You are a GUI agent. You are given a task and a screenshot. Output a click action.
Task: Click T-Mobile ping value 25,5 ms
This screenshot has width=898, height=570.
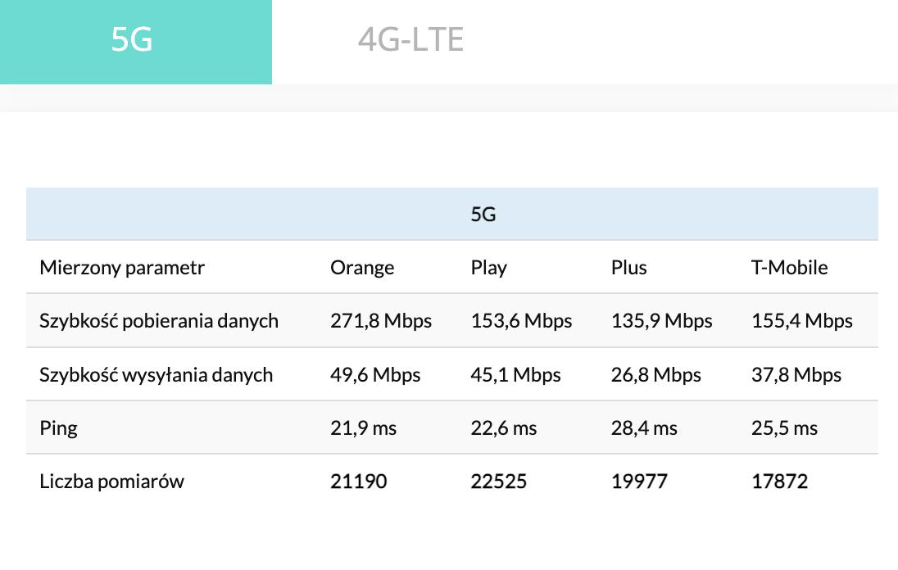pyautogui.click(x=784, y=428)
